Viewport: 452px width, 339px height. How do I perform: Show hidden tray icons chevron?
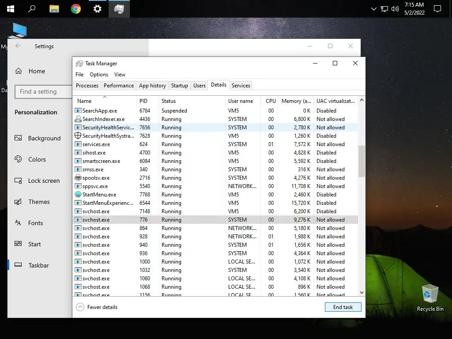tap(373, 9)
